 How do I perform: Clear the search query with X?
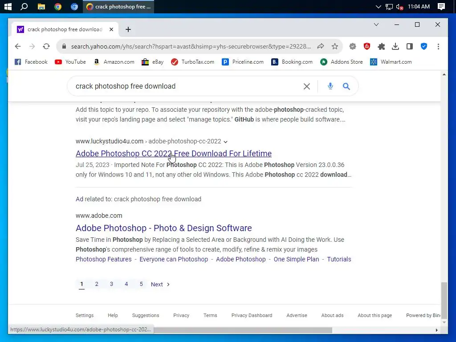click(306, 86)
